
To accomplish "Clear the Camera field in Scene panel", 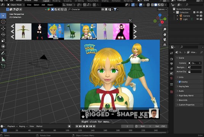I will [x=200, y=63].
